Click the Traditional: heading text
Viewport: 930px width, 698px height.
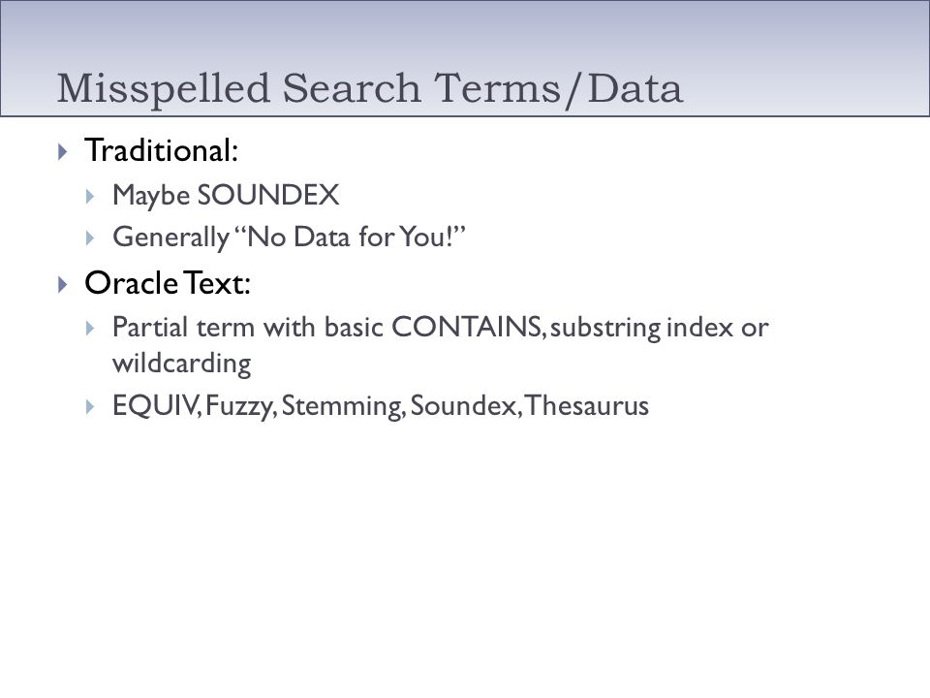point(162,150)
